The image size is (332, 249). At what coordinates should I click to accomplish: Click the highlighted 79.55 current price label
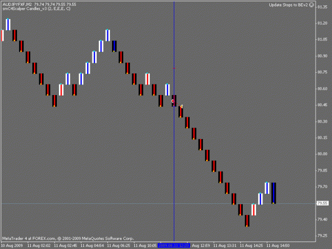pyautogui.click(x=322, y=203)
